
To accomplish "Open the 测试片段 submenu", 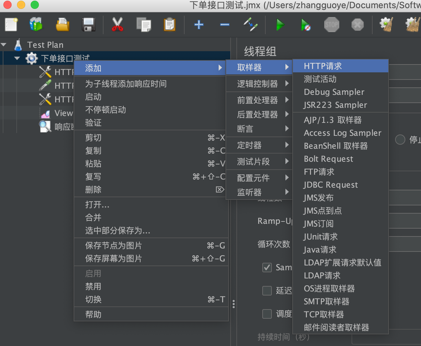I will [x=260, y=161].
